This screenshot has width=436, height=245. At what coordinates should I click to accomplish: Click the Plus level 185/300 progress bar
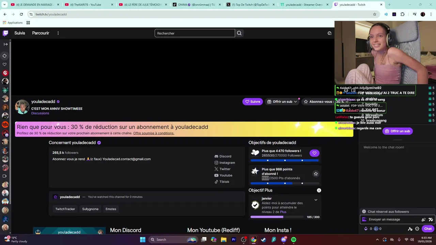[x=277, y=217]
